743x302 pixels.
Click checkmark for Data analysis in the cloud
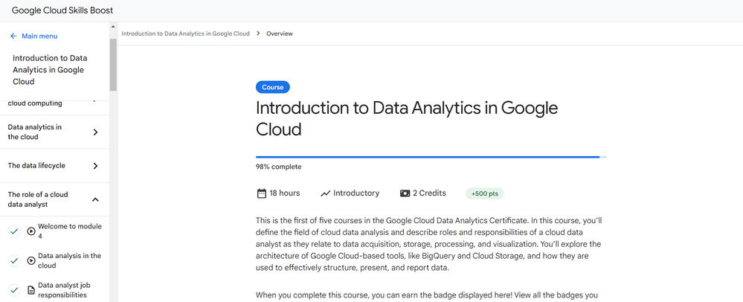coord(14,261)
